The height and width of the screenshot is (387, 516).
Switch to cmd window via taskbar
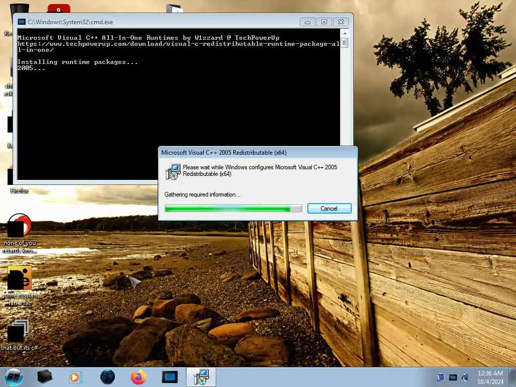(x=169, y=377)
